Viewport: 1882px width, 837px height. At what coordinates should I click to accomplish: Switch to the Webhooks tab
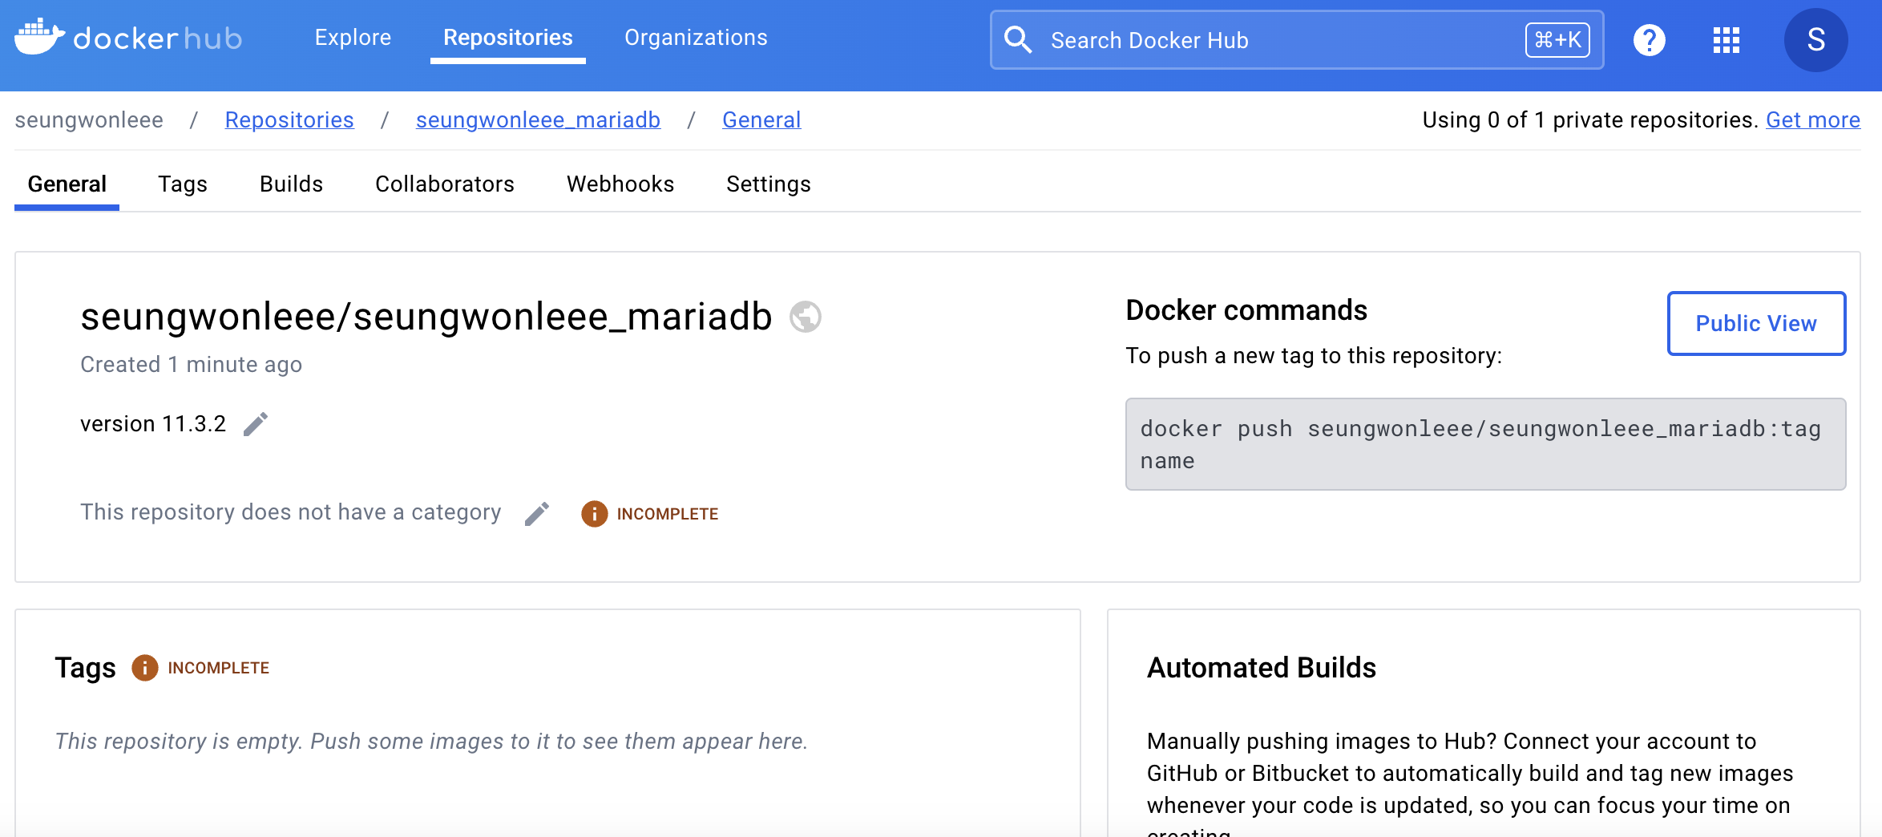pos(620,184)
